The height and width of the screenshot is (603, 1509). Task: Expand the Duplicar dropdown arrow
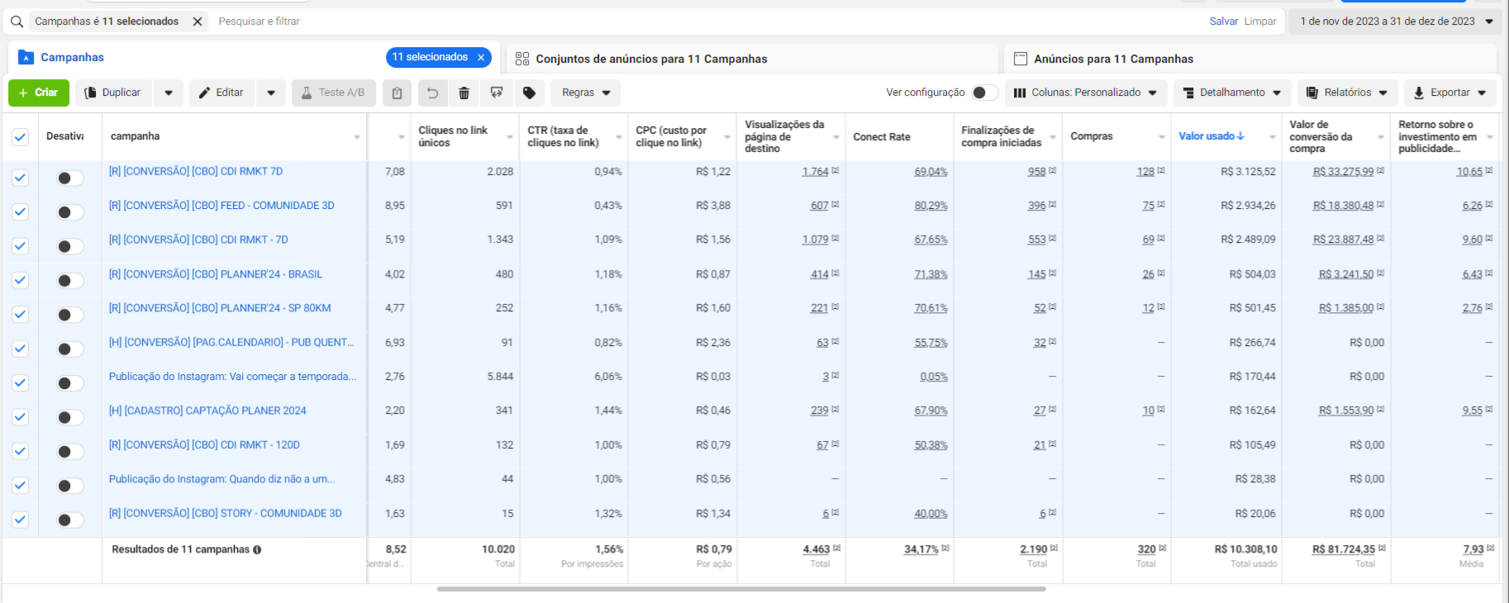coord(169,93)
